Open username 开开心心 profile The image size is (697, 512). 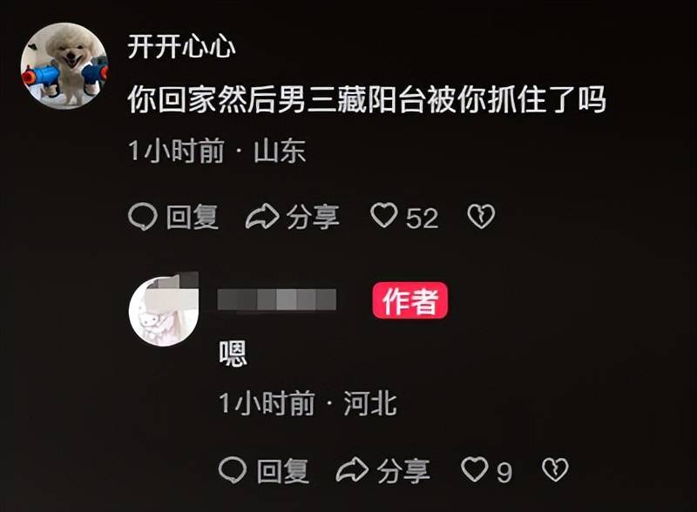pyautogui.click(x=181, y=46)
